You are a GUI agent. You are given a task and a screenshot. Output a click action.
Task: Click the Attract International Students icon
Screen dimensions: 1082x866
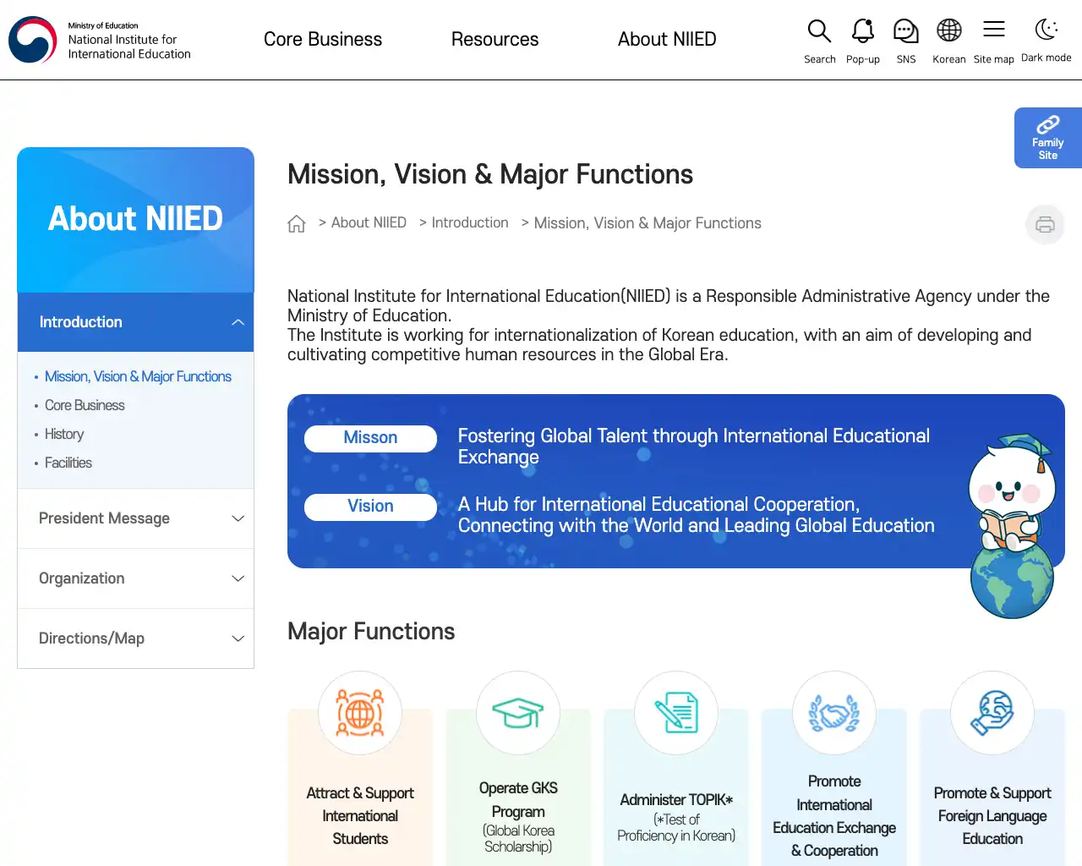coord(360,713)
